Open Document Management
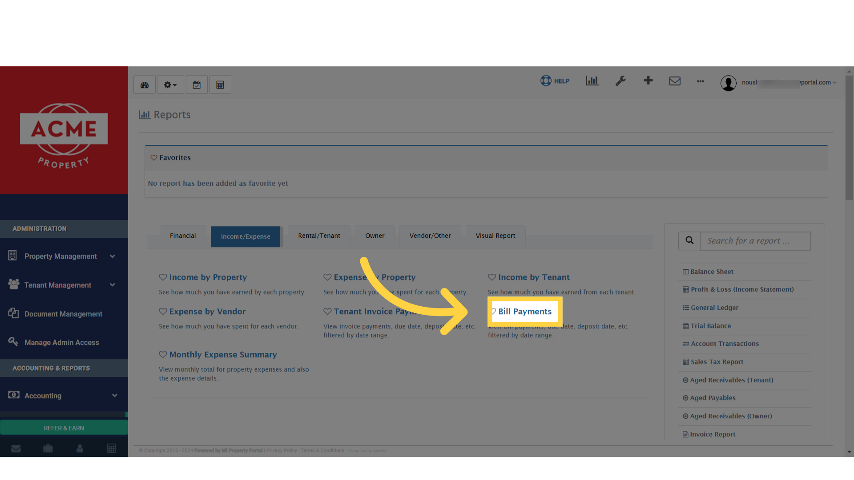 pyautogui.click(x=64, y=314)
